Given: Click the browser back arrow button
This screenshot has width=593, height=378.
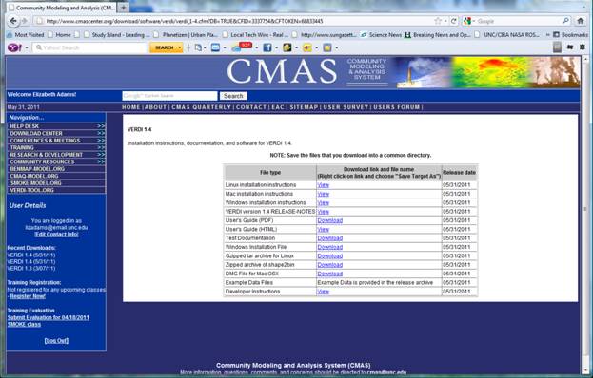Looking at the screenshot, I should 13,21.
